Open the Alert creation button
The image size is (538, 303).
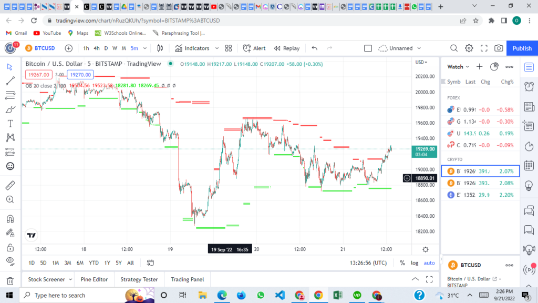(x=254, y=48)
